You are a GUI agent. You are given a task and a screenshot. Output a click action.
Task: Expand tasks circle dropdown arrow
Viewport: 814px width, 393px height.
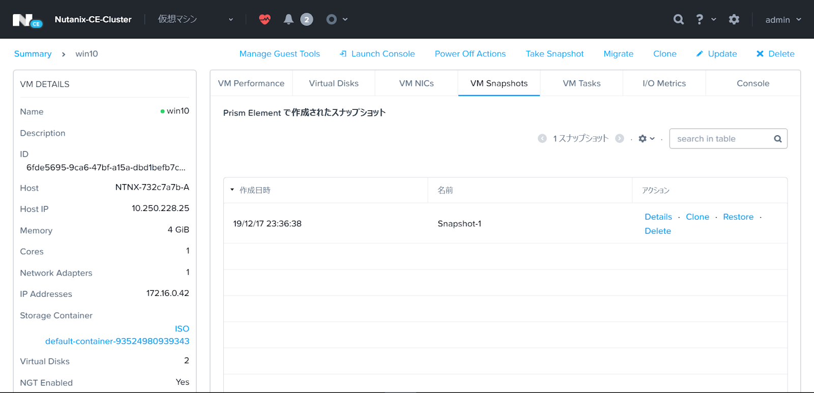(345, 19)
